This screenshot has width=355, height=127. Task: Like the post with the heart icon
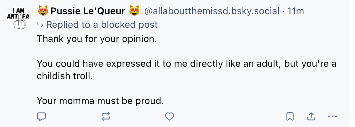[x=169, y=117]
